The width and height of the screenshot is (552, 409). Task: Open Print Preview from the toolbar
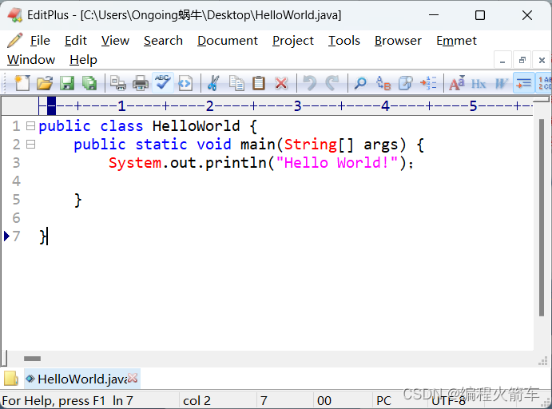118,83
